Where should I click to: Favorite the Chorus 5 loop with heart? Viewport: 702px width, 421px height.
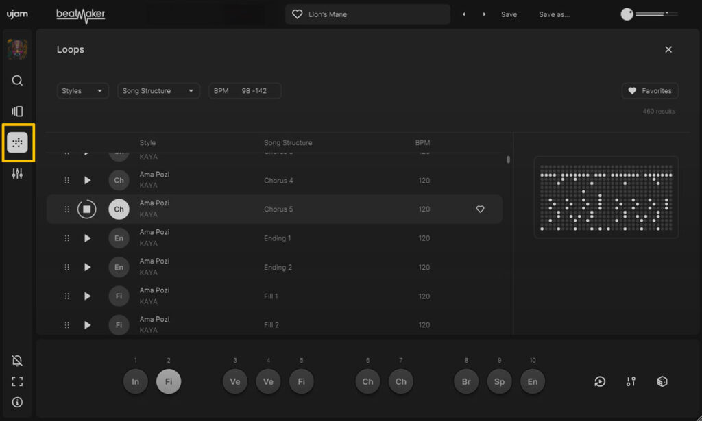click(x=480, y=209)
